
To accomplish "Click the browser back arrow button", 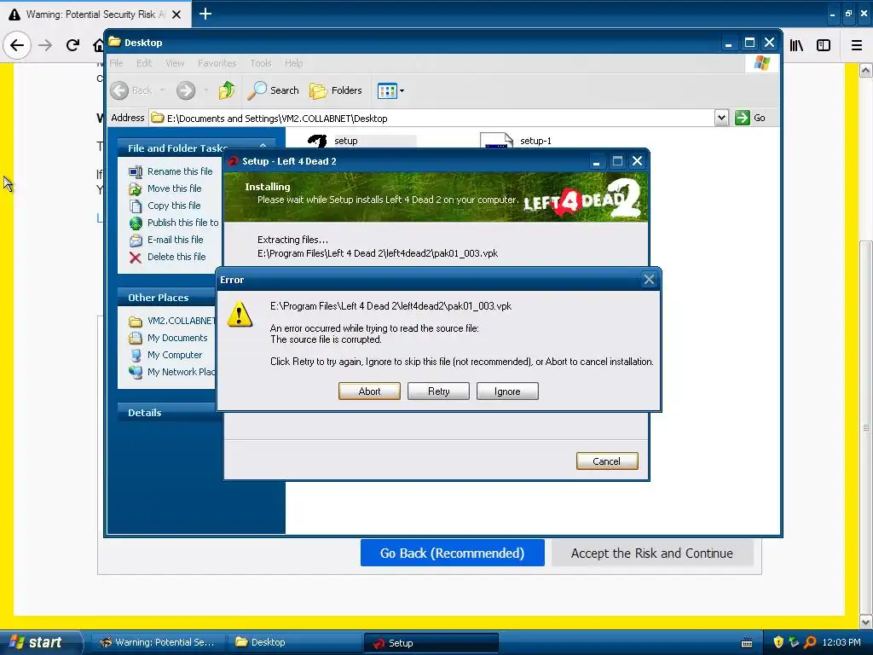I will pyautogui.click(x=17, y=45).
